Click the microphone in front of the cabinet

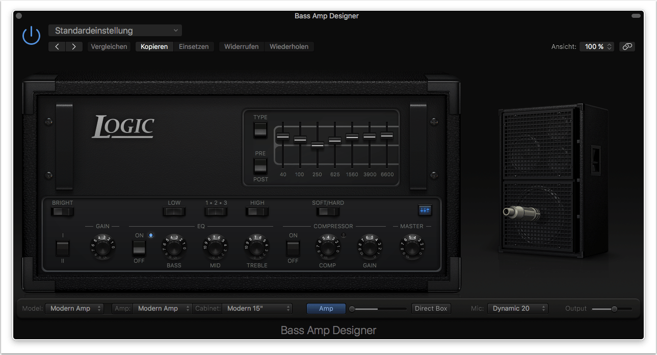pos(521,212)
